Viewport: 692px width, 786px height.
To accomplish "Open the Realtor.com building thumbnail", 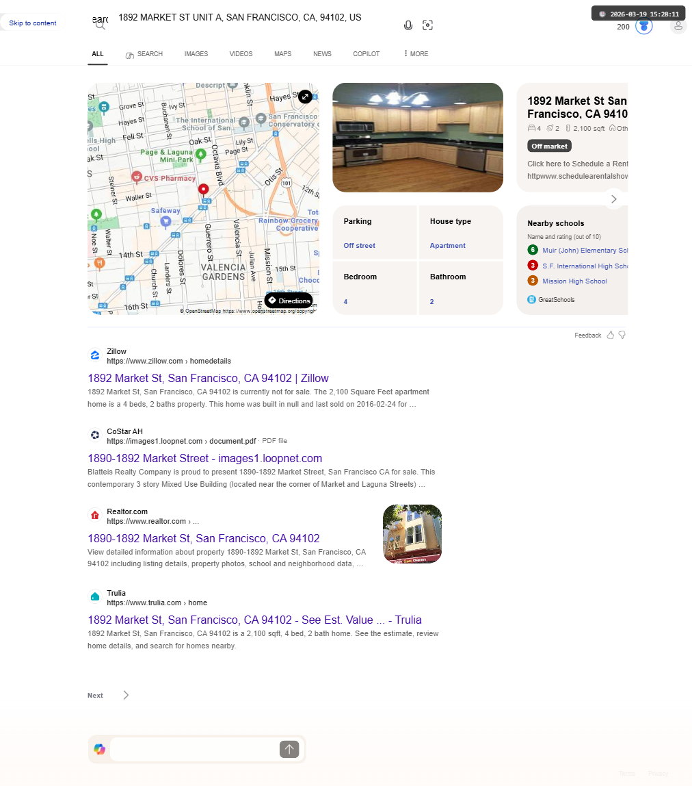I will (412, 534).
